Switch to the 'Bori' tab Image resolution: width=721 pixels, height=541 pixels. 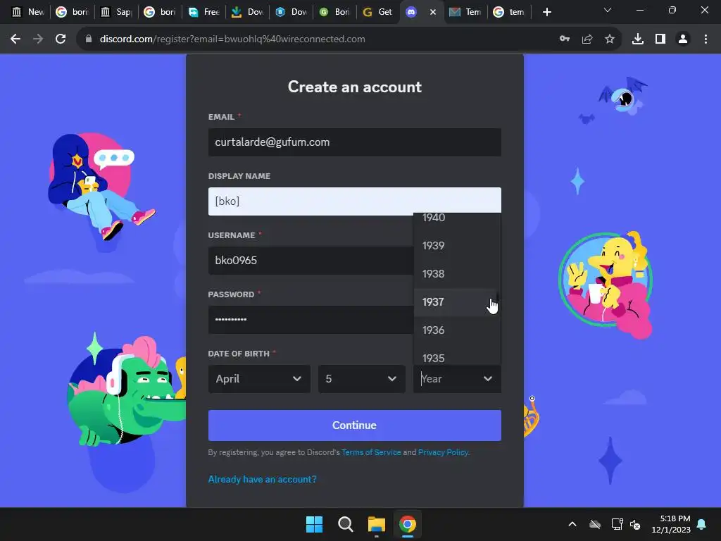[335, 12]
